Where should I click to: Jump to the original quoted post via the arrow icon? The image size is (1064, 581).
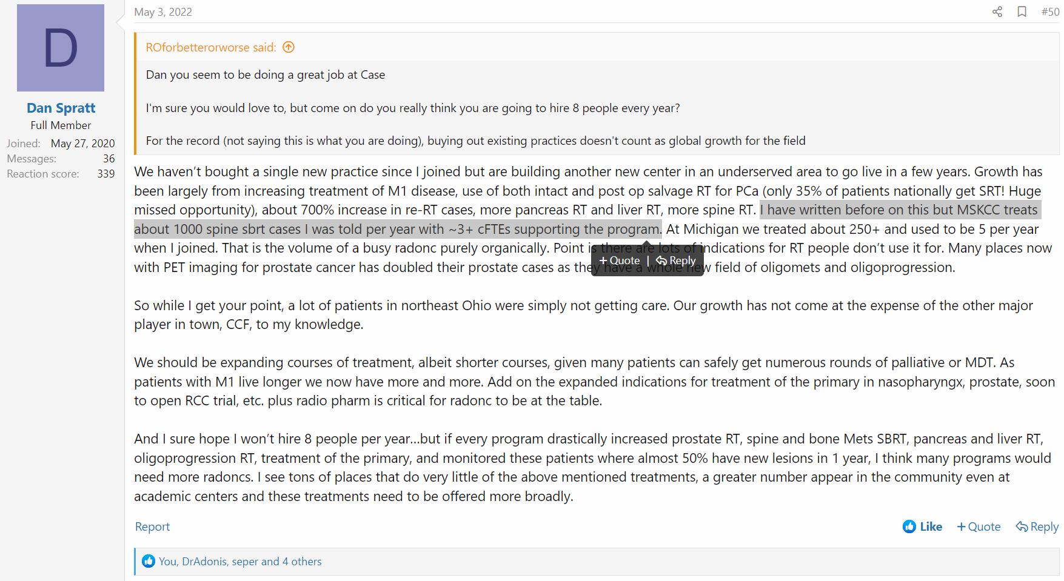pos(289,47)
